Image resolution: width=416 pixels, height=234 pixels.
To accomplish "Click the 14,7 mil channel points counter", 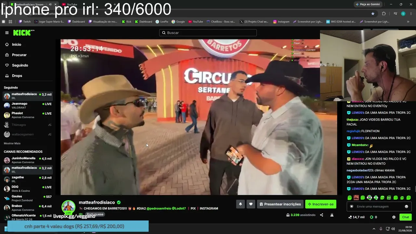I will 356,217.
